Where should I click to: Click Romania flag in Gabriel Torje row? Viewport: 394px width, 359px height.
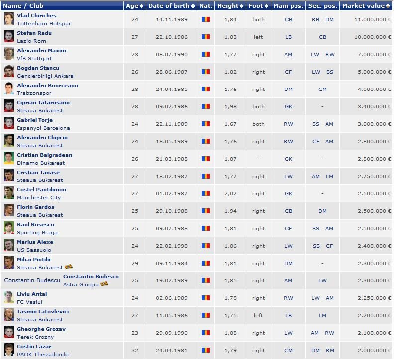coord(206,124)
